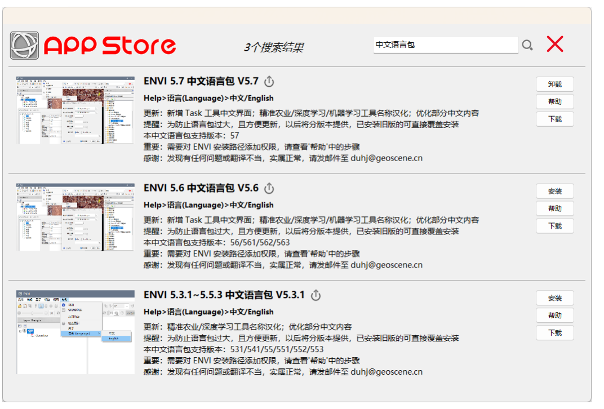Click the icon beside ENVI 5.7 中文语言包 title
The width and height of the screenshot is (604, 409).
(269, 82)
